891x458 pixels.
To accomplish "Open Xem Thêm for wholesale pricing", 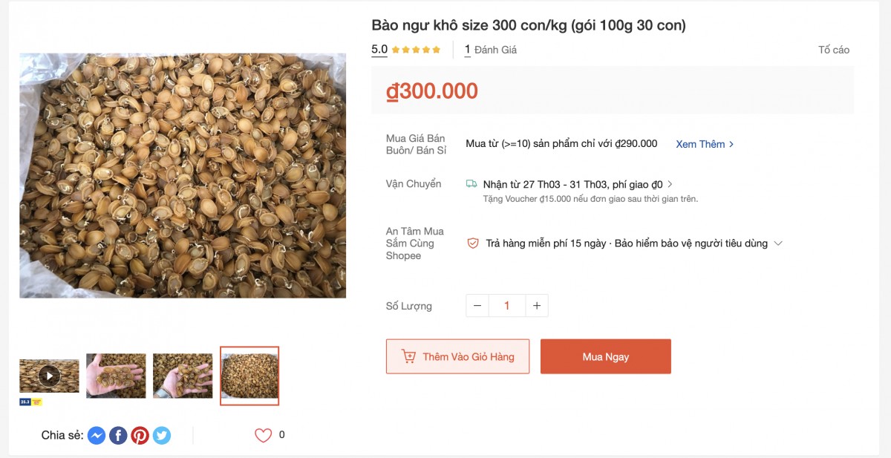I will tap(701, 144).
